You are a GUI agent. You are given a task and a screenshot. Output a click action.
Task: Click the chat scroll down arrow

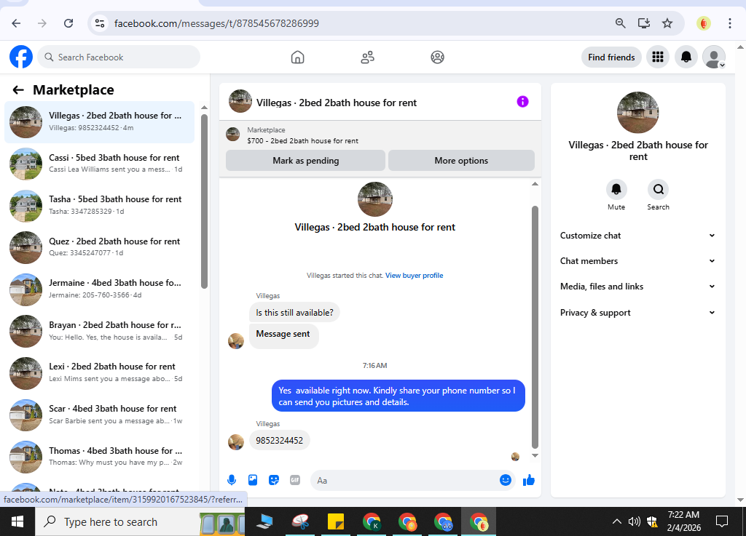point(535,456)
